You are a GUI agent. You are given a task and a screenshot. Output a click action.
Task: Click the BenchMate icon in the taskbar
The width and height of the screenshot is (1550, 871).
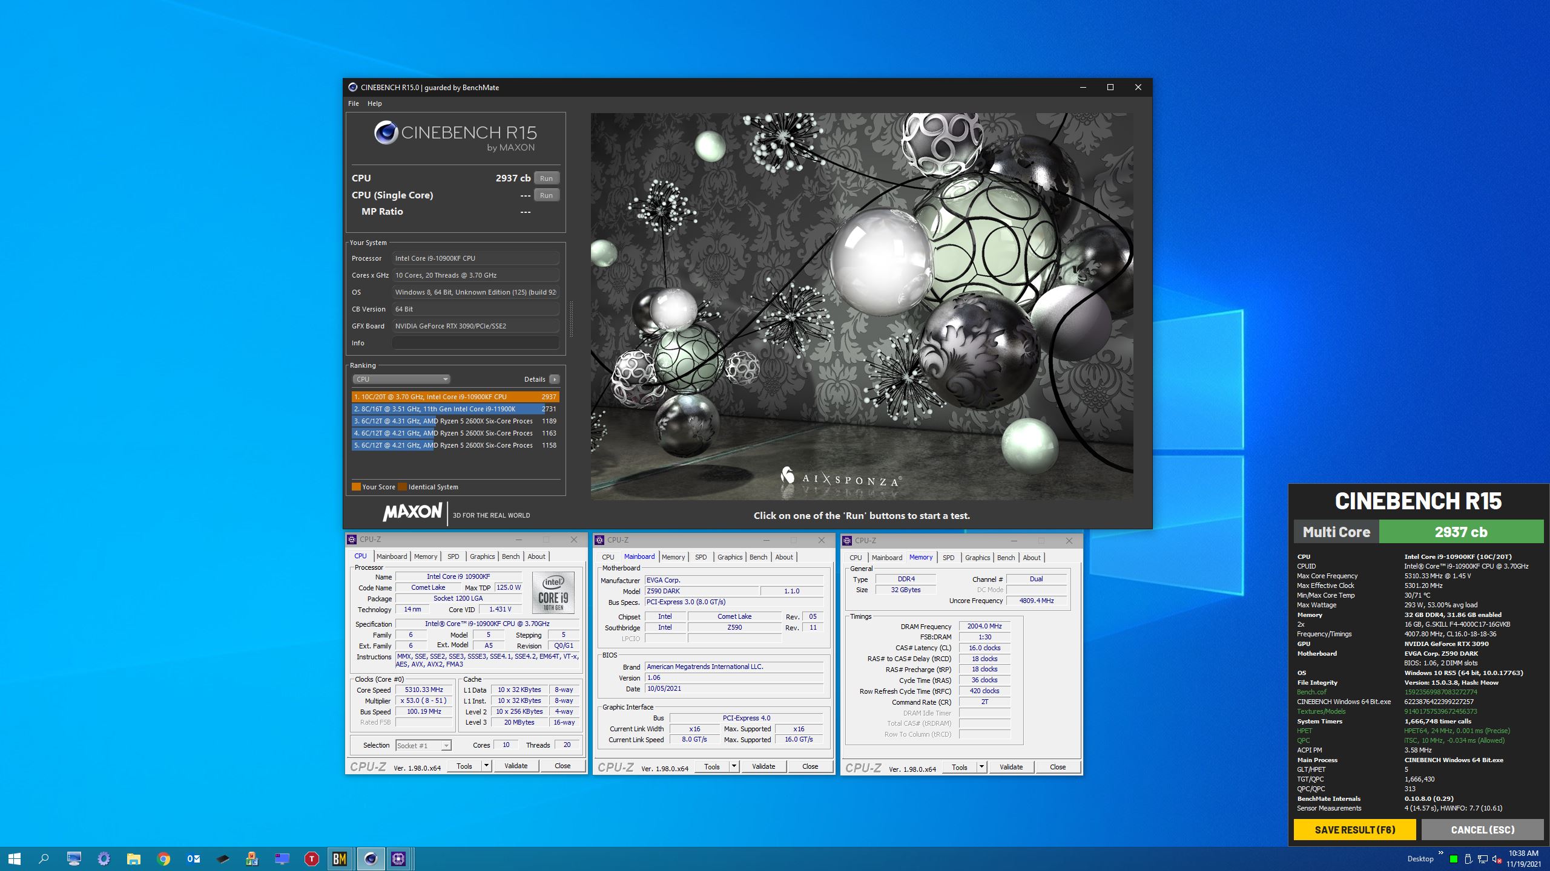[339, 858]
